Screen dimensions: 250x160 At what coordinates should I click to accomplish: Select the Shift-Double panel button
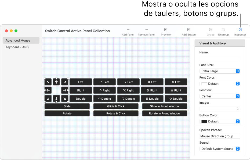176,99
